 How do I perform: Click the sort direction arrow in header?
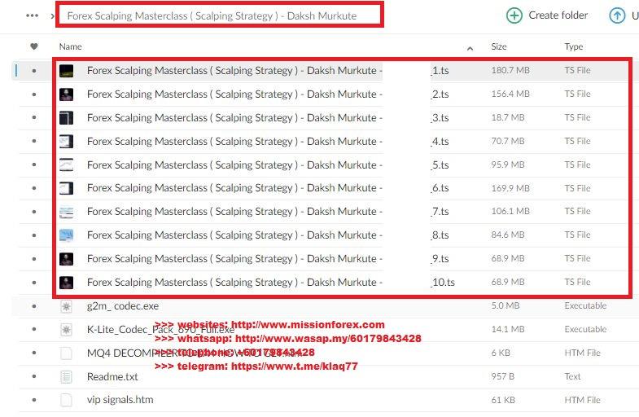coord(470,47)
